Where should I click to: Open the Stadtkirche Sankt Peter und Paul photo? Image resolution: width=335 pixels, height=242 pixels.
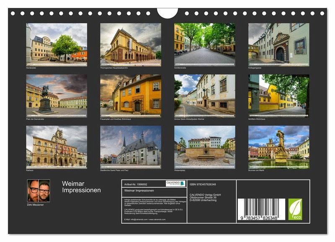click(x=131, y=147)
